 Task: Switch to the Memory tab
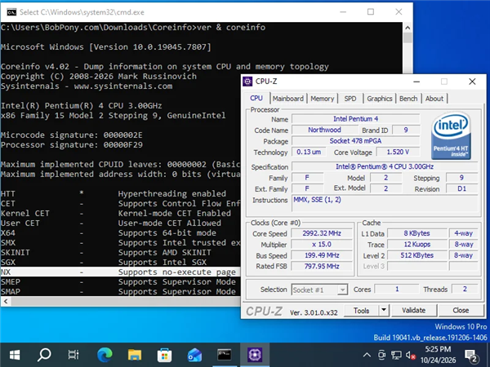(x=323, y=99)
